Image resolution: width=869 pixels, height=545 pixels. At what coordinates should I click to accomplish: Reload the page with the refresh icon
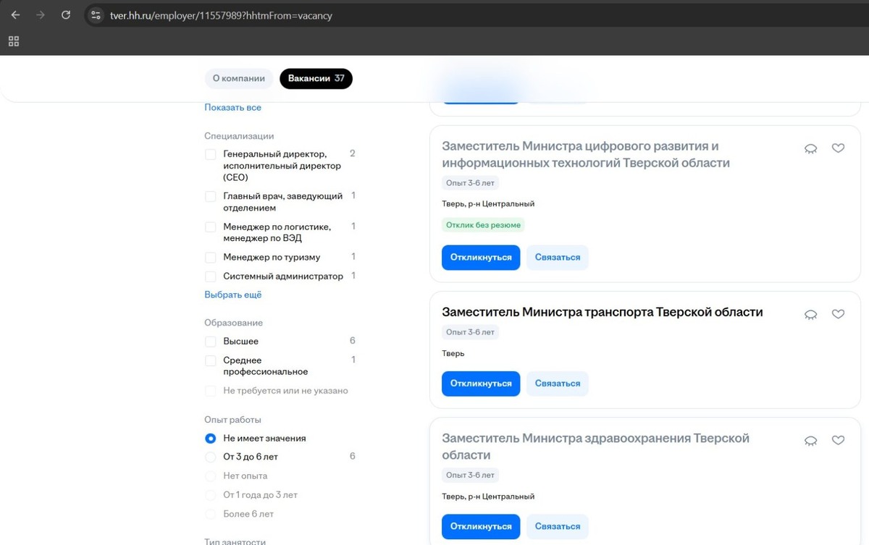coord(66,15)
